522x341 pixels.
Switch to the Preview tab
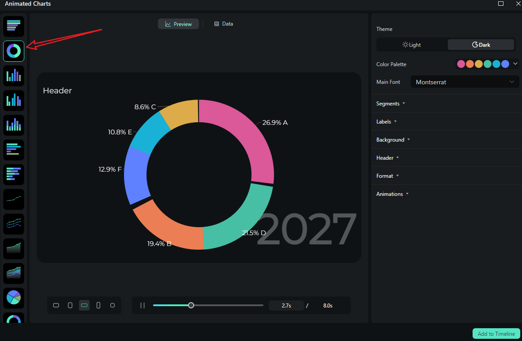click(x=178, y=23)
